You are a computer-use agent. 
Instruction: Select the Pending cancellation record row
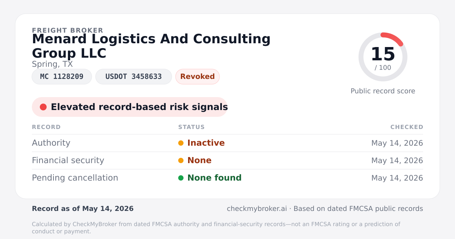click(227, 178)
